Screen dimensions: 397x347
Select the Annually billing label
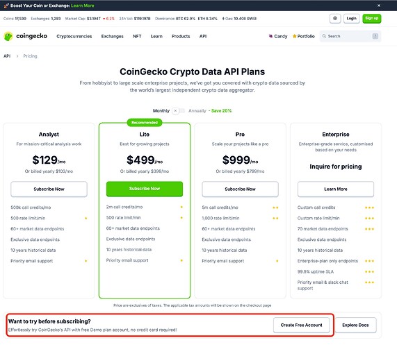[197, 111]
